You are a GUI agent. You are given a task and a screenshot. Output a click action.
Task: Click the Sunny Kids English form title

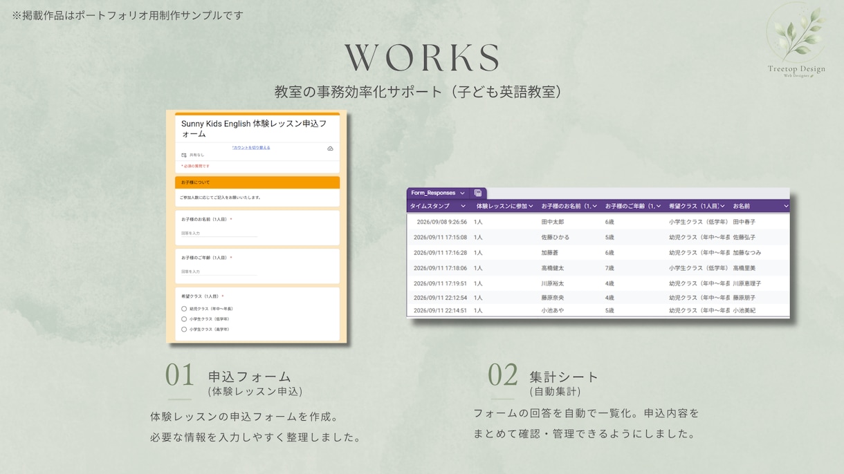pyautogui.click(x=254, y=129)
